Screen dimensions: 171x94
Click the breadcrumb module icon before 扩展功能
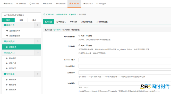click(x=44, y=14)
